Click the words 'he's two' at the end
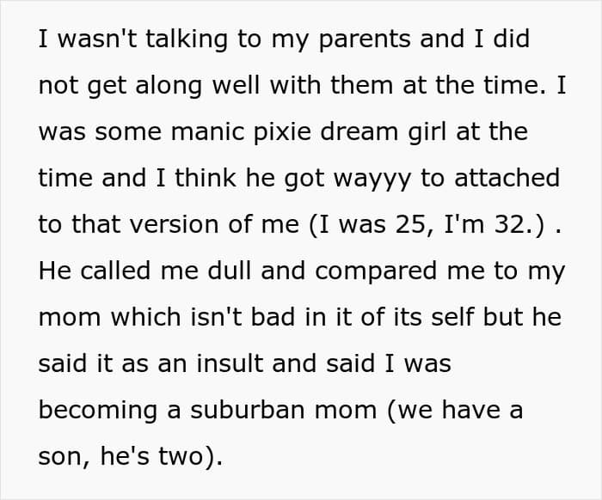 coord(151,456)
